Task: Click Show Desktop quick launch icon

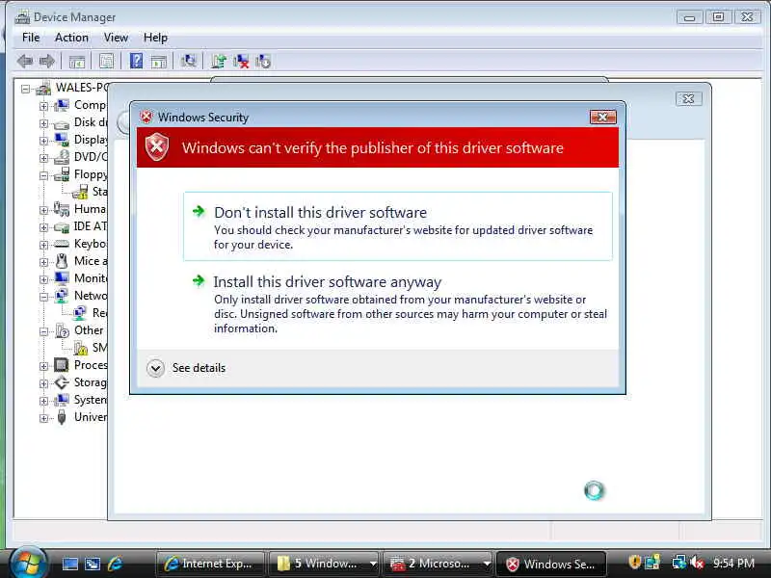Action: [69, 564]
